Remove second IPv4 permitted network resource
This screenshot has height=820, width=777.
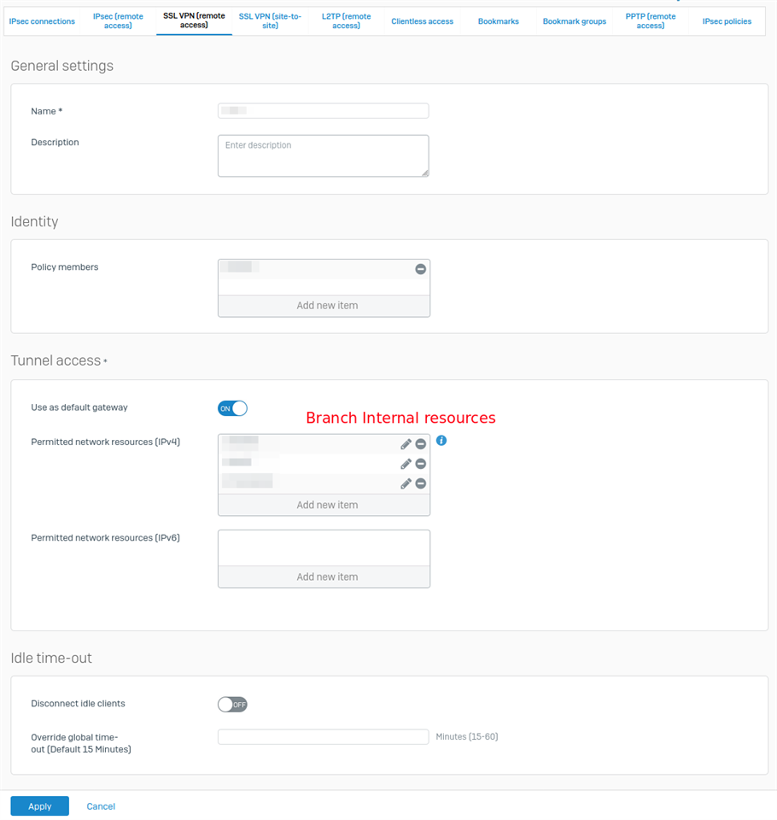[x=420, y=464]
